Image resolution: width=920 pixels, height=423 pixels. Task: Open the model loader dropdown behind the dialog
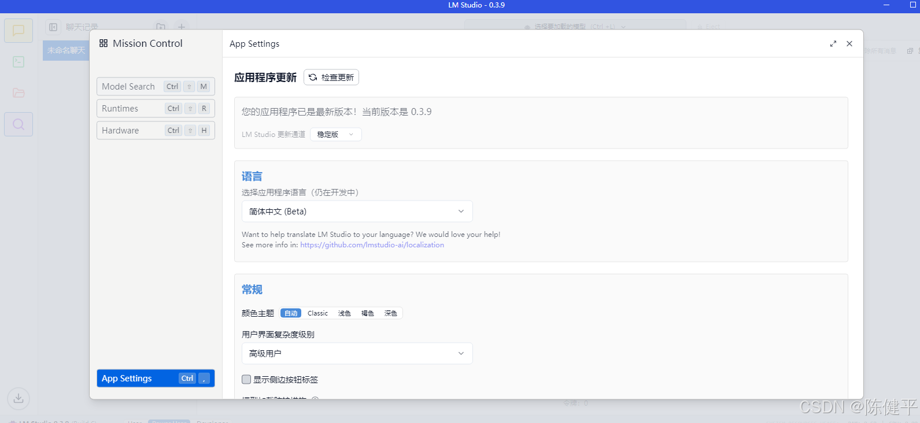click(575, 27)
